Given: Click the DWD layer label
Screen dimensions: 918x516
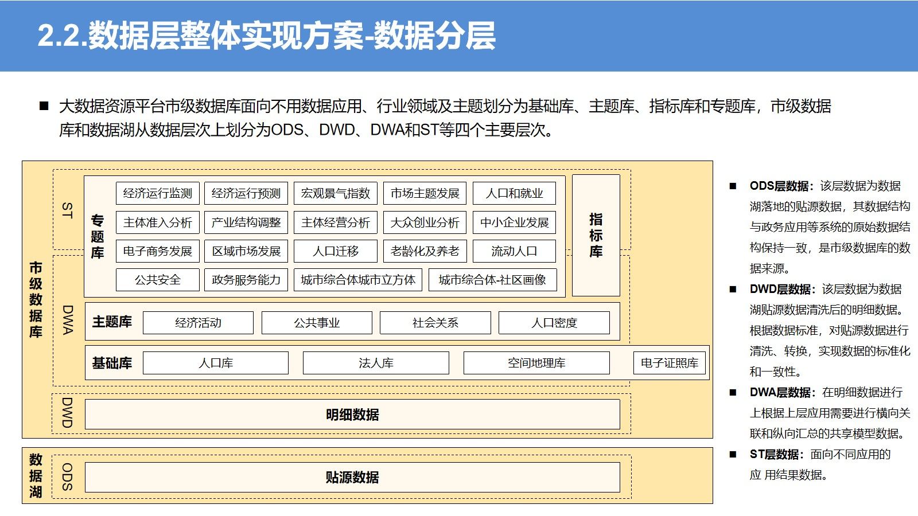Looking at the screenshot, I should [x=67, y=412].
